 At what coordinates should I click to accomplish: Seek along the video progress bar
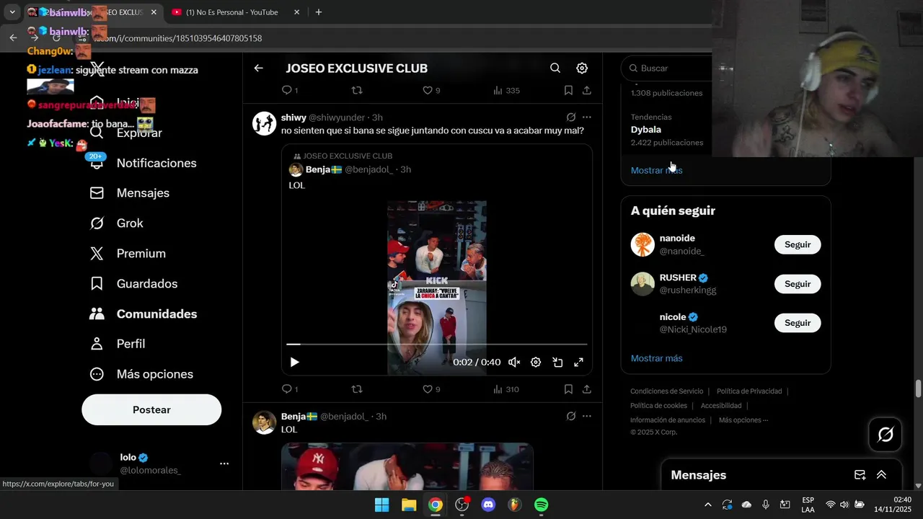[437, 345]
